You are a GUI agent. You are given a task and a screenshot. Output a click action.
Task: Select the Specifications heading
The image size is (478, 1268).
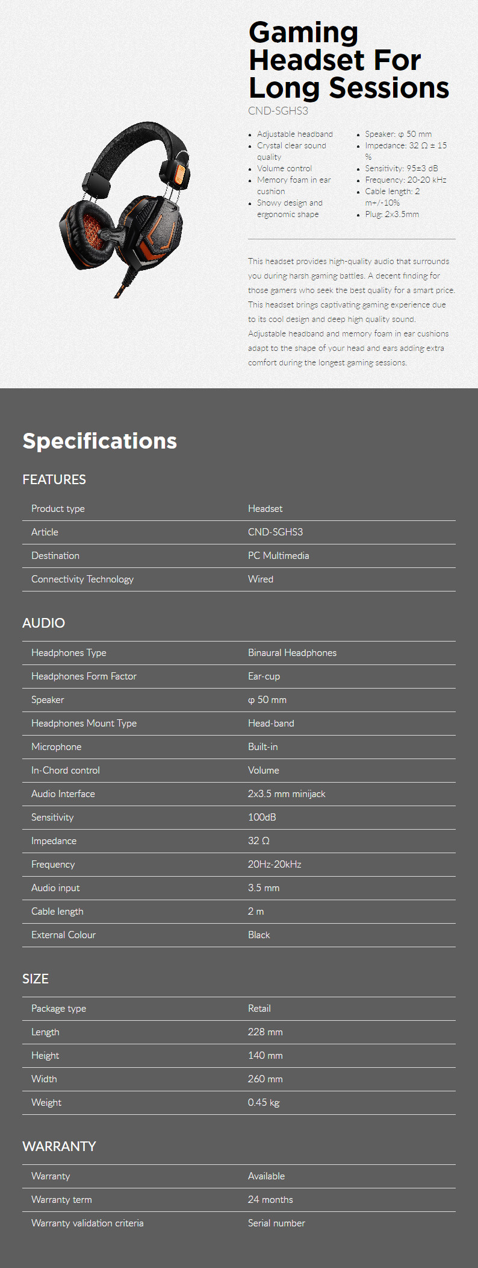pos(100,441)
